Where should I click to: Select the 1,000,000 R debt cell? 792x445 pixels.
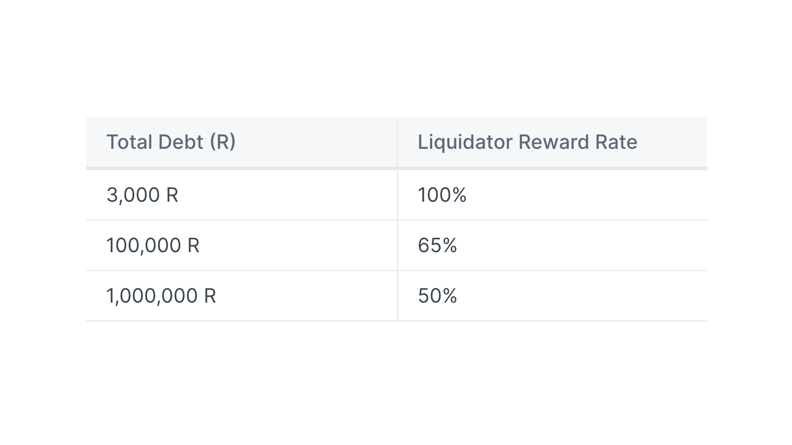click(242, 296)
